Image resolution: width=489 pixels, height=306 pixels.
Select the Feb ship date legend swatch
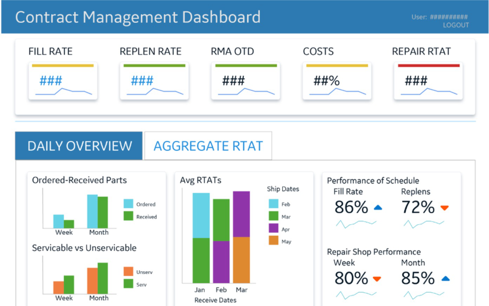click(x=274, y=204)
